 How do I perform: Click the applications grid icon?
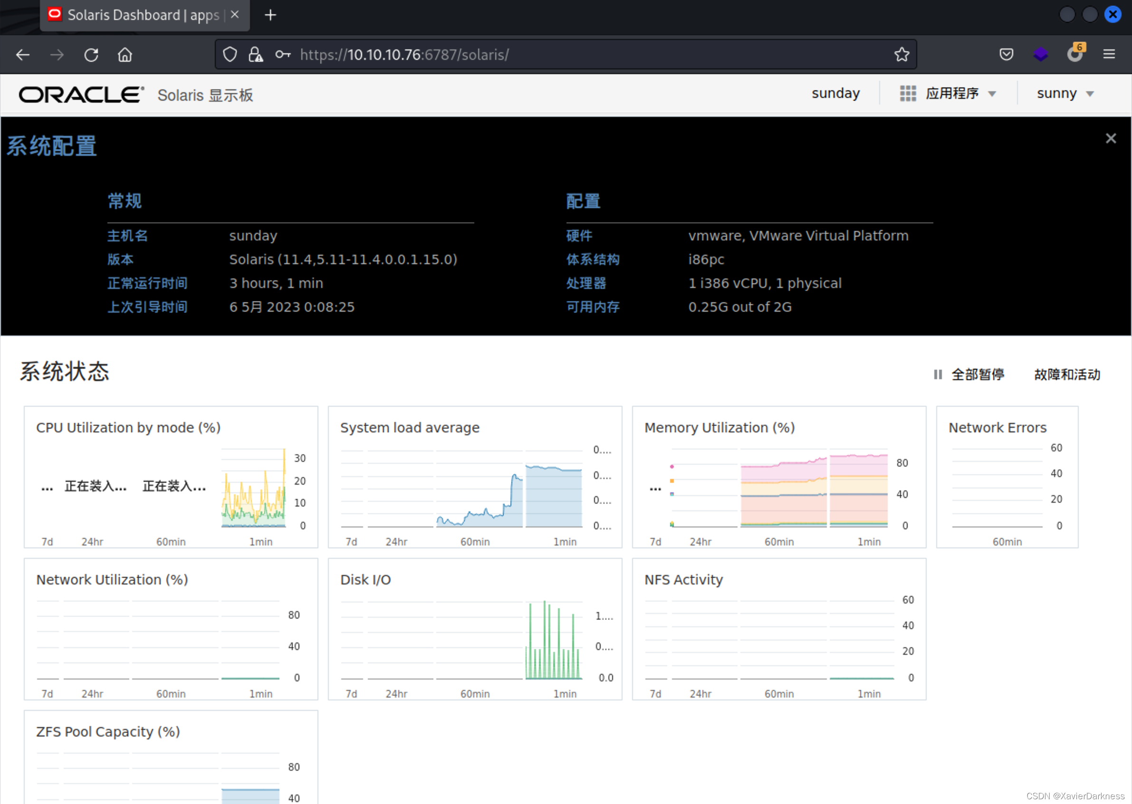coord(908,94)
